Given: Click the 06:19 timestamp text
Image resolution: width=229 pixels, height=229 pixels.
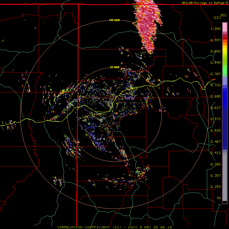Looking at the screenshot, I should tap(166, 227).
